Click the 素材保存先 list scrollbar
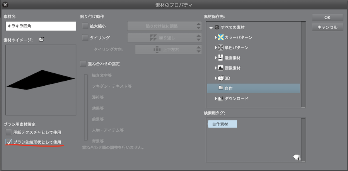This screenshot has height=171, width=348. [303, 64]
